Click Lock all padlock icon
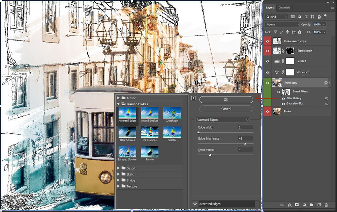Image resolution: width=337 pixels, height=212 pixels. pos(300,32)
